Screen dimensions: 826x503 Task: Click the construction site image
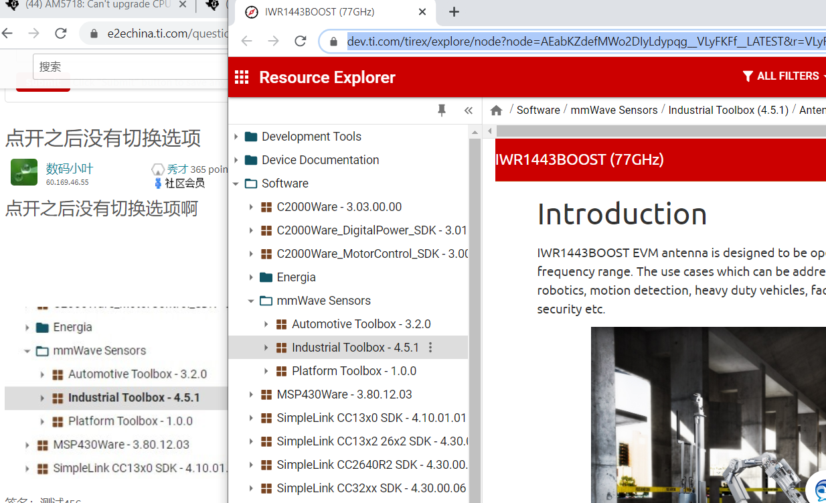(708, 415)
